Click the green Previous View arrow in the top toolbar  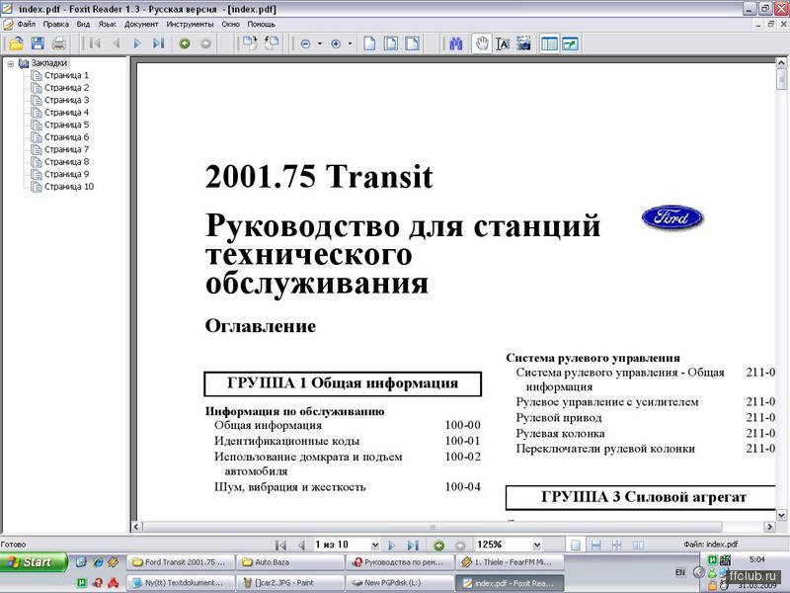pos(185,43)
